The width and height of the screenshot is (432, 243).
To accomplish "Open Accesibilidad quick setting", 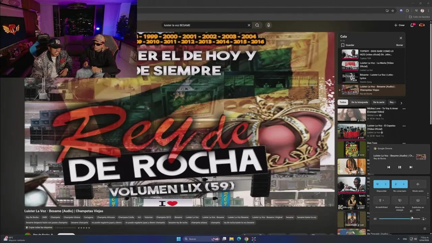I will [x=381, y=200].
